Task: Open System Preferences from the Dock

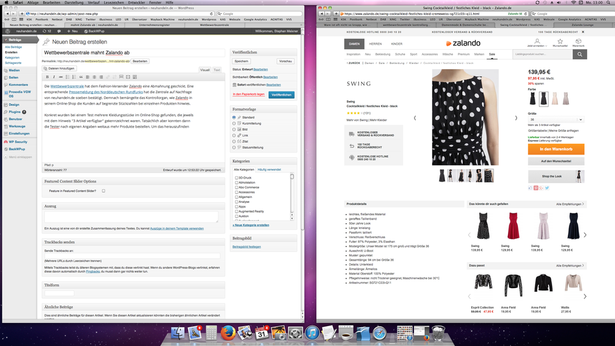Action: [295, 334]
